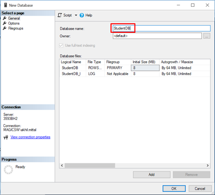Click the Help question mark icon

(82, 15)
